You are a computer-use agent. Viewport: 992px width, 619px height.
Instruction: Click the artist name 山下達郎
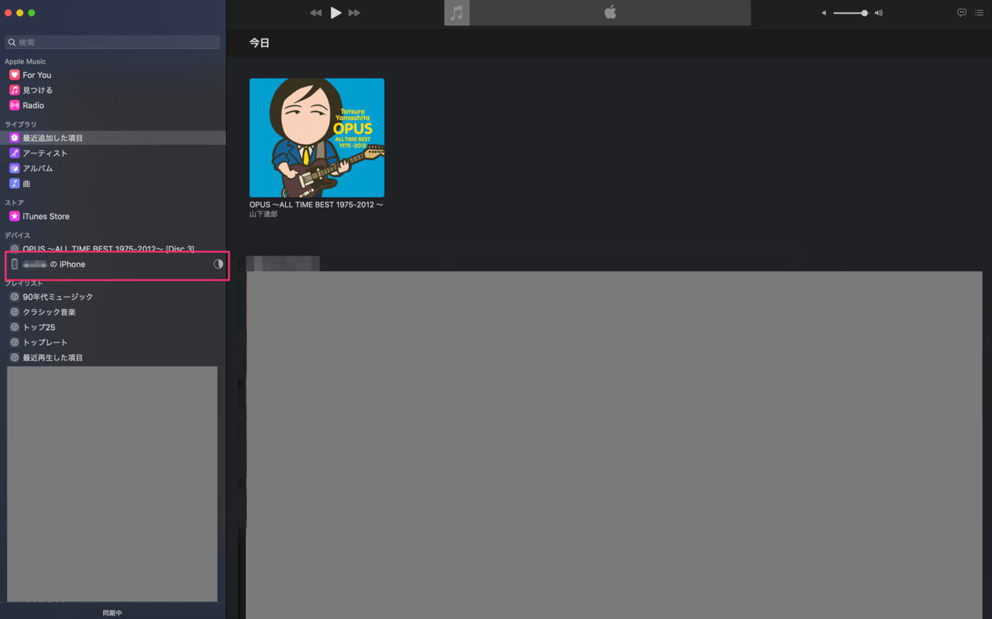click(263, 215)
